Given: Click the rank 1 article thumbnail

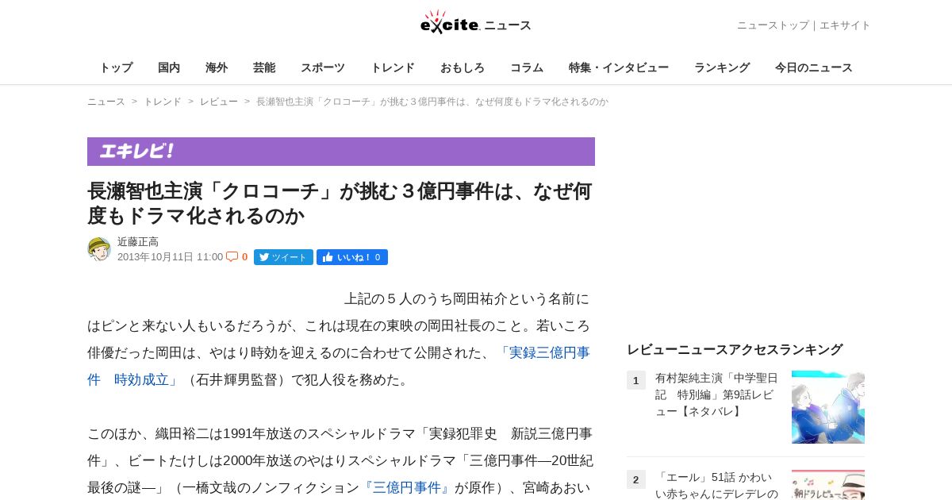Looking at the screenshot, I should (x=828, y=407).
